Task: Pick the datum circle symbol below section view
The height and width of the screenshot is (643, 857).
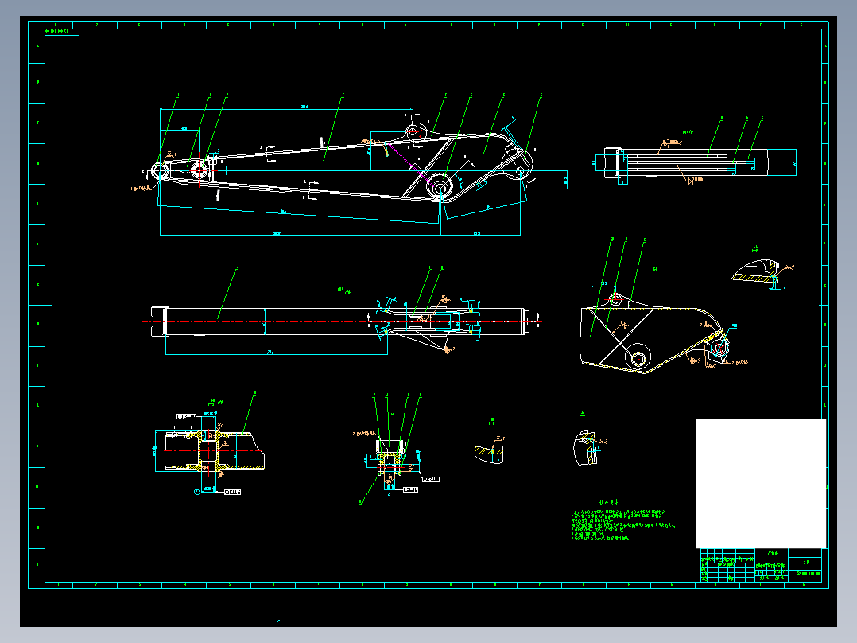Action: tap(197, 493)
